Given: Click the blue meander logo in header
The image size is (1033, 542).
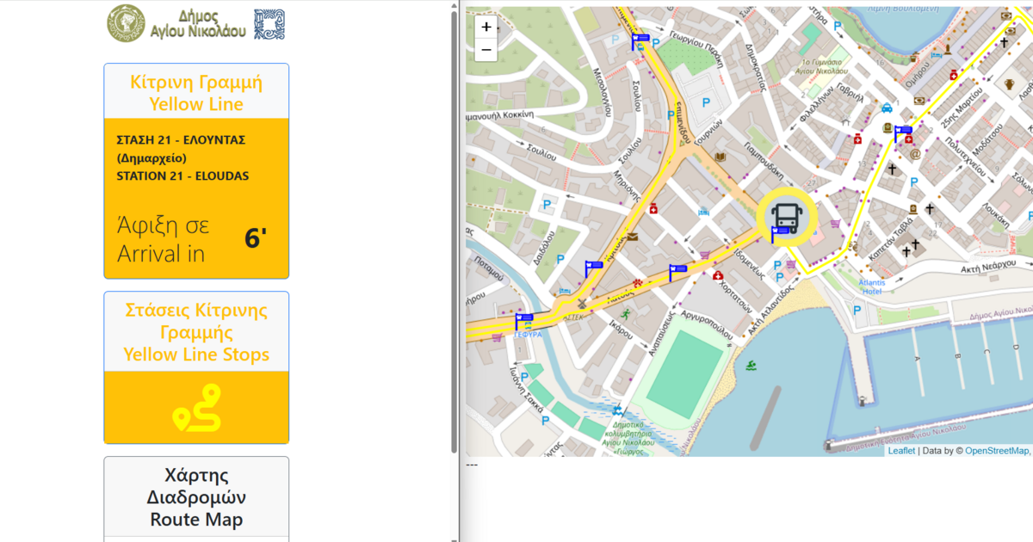Looking at the screenshot, I should [x=269, y=24].
